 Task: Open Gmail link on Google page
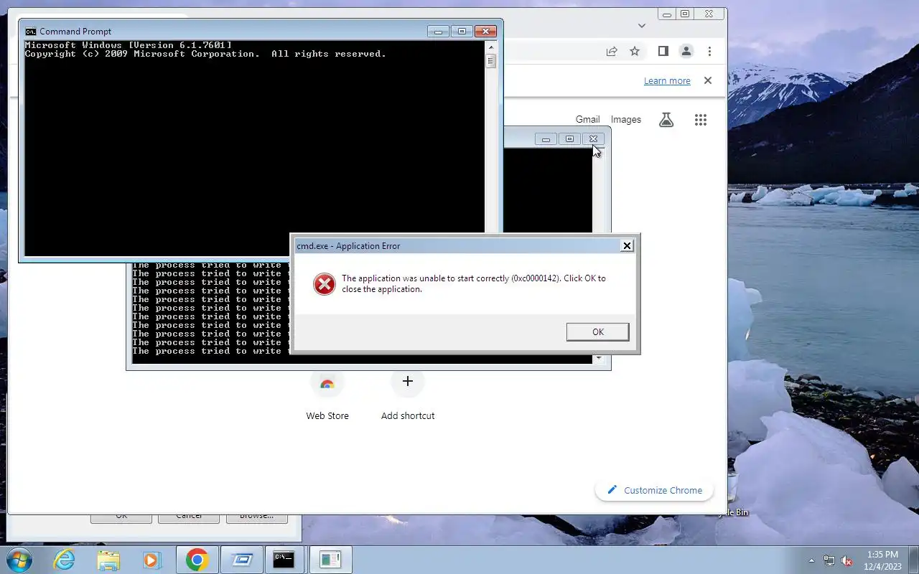587,120
